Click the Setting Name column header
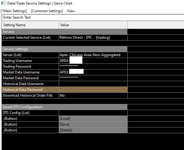Screen dimensions: 184x150 pyautogui.click(x=30, y=25)
